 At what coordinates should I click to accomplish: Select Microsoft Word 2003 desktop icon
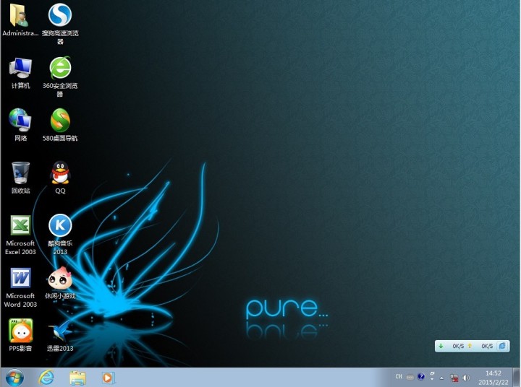click(20, 279)
